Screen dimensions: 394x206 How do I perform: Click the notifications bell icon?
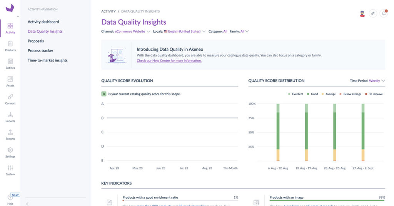click(384, 13)
